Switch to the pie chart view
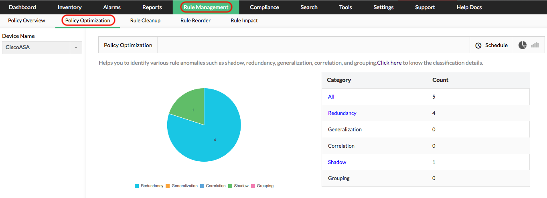The image size is (547, 198). coord(522,45)
